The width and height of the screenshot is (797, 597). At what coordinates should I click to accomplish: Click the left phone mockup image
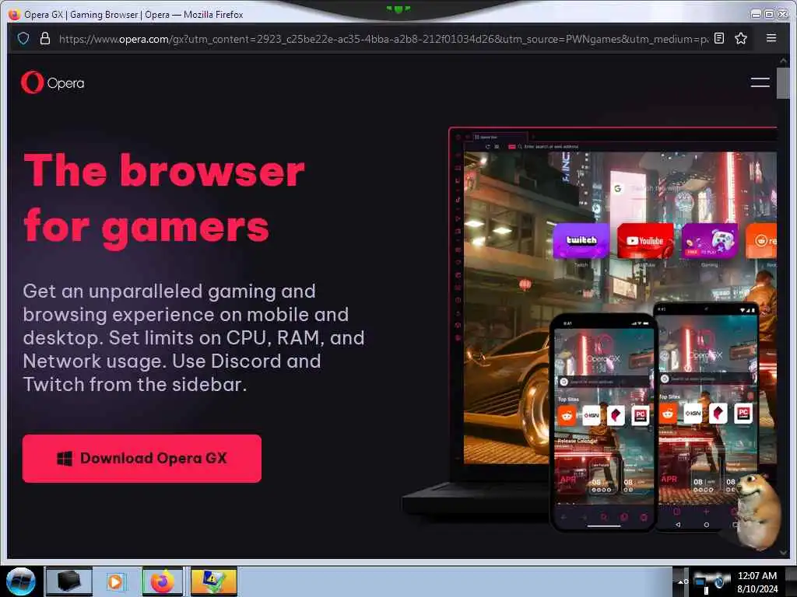point(603,422)
